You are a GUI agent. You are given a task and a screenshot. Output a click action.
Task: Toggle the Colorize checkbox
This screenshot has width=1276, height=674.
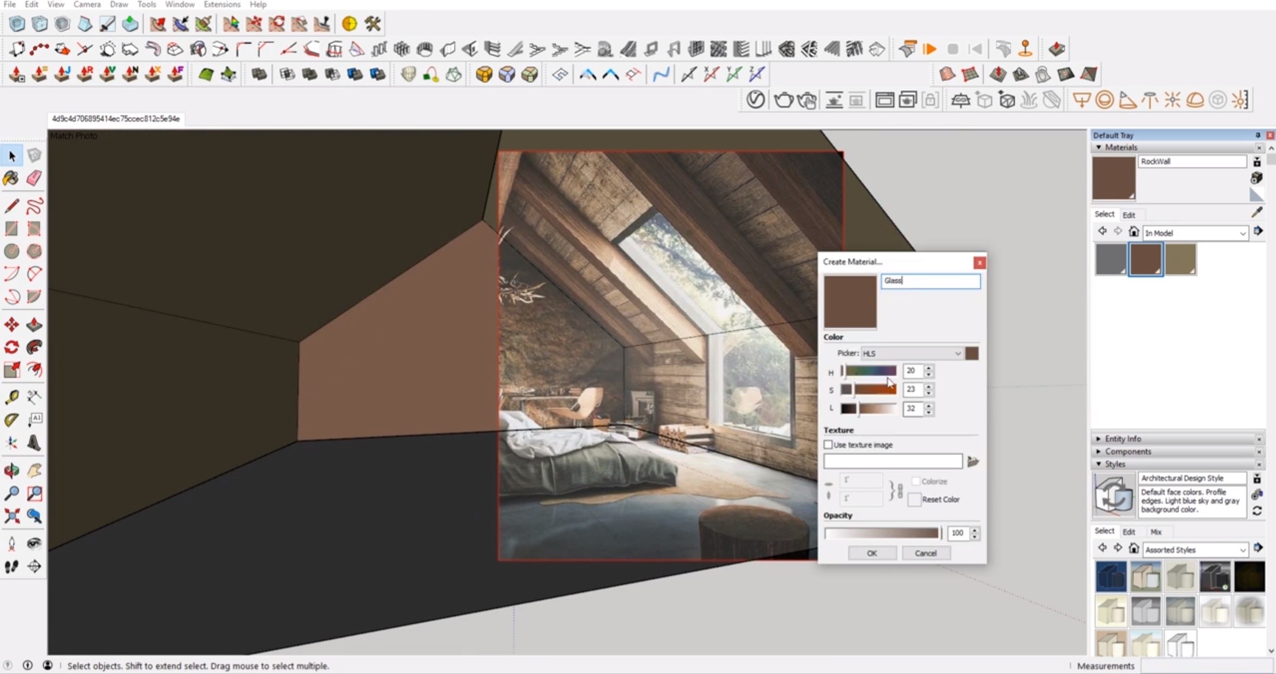(916, 482)
